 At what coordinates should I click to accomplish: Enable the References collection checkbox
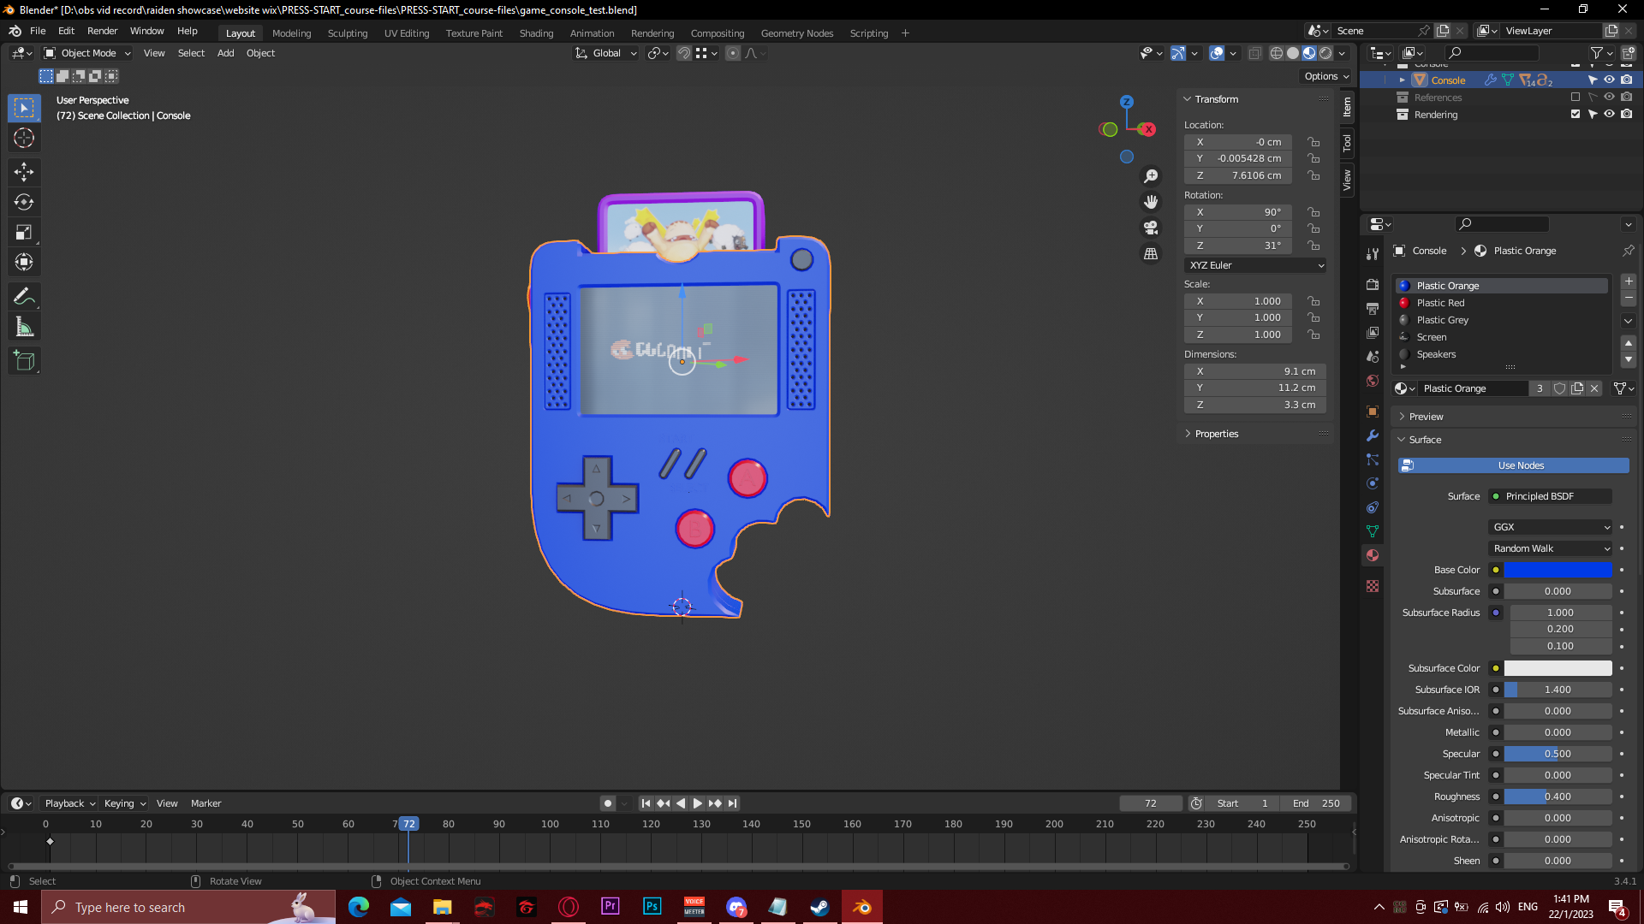click(1575, 98)
